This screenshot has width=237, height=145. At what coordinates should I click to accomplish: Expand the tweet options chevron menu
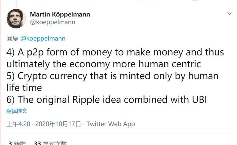click(229, 14)
